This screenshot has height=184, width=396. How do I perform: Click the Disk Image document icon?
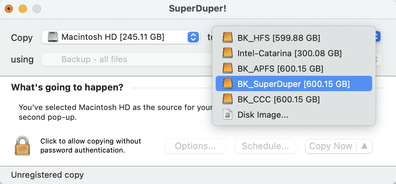click(228, 115)
